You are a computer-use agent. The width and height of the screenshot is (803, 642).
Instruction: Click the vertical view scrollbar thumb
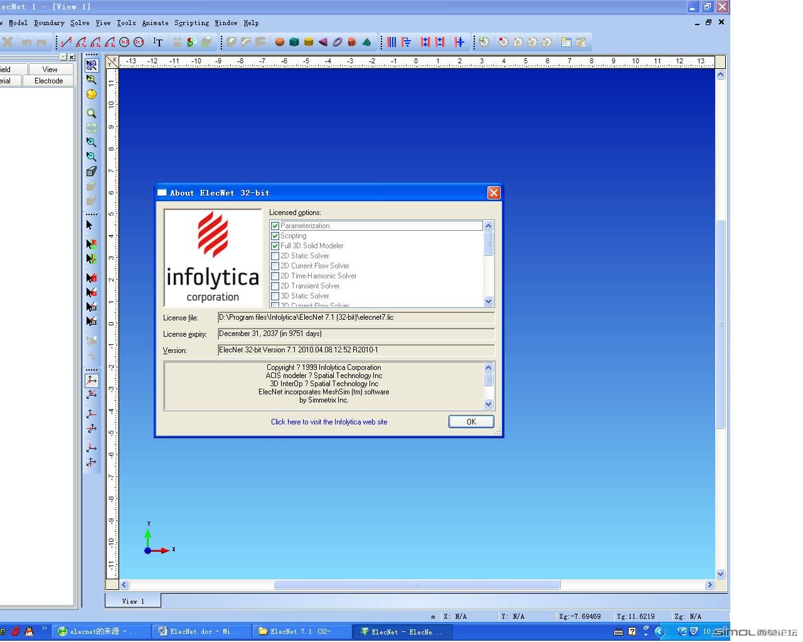click(720, 324)
